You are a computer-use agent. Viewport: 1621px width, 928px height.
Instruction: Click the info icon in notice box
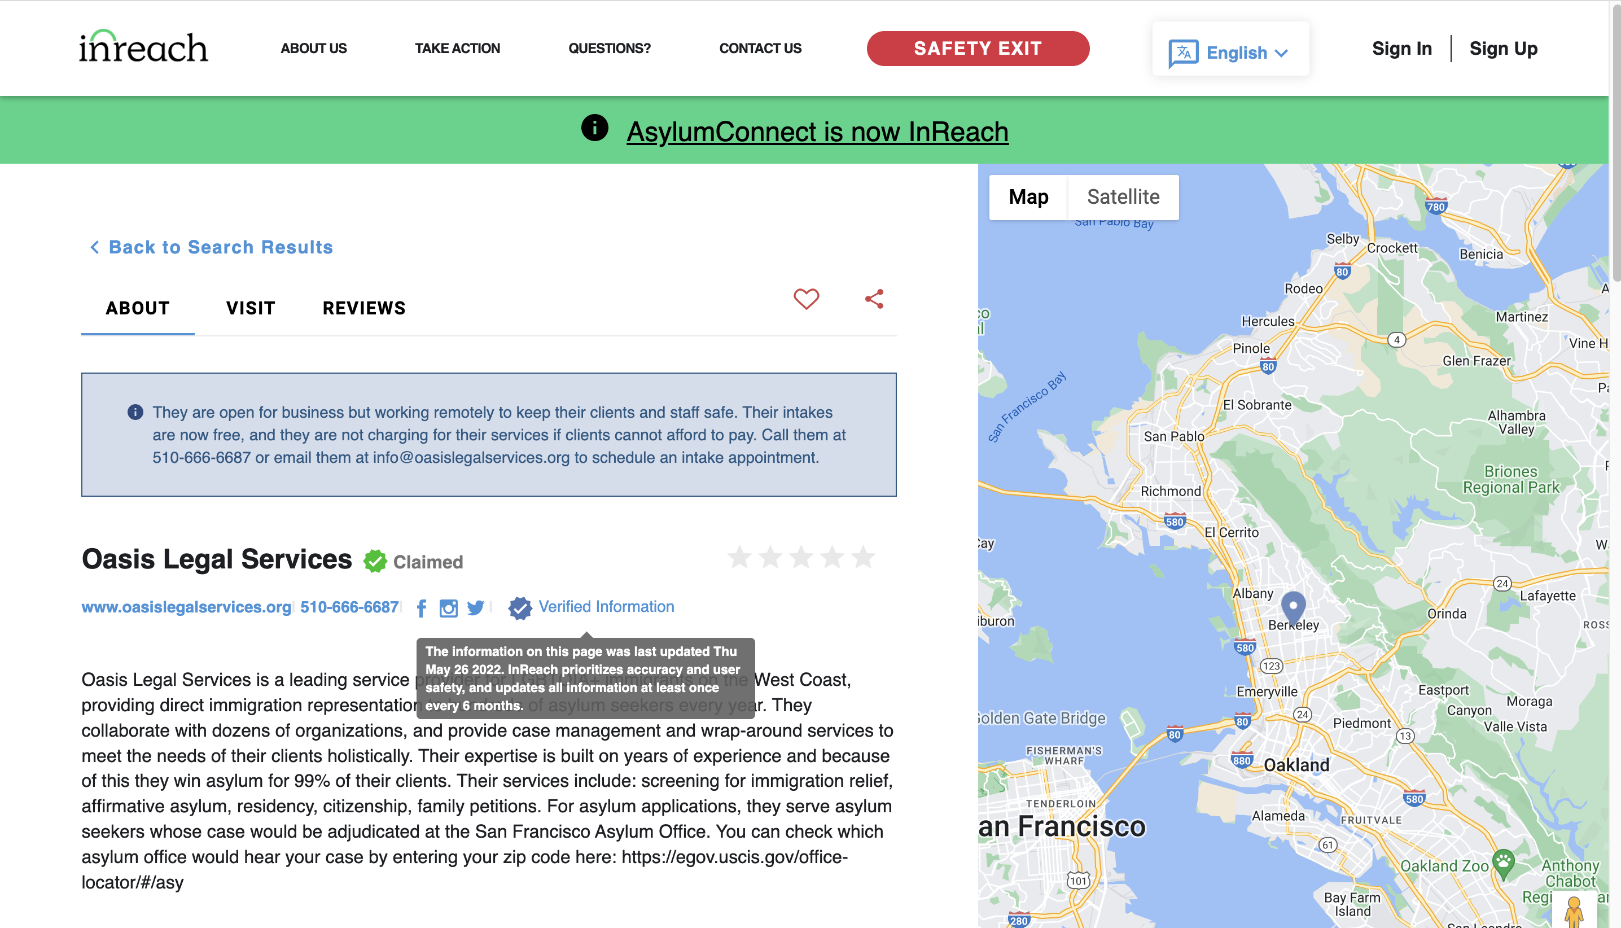point(135,413)
